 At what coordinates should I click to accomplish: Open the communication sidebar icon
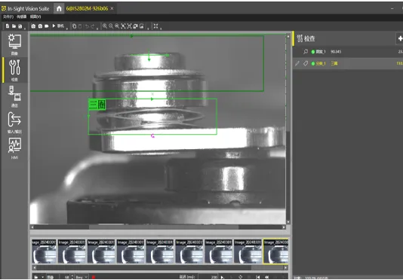click(x=14, y=96)
